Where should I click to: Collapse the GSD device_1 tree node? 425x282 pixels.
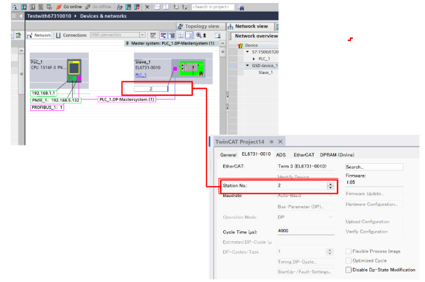247,65
